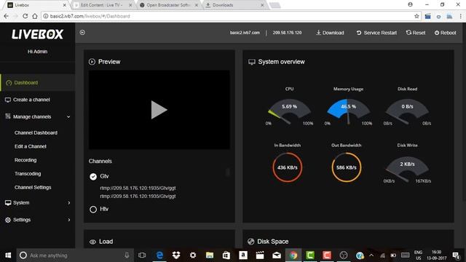Open the Dashboard menu item
The height and width of the screenshot is (262, 466).
(x=37, y=82)
